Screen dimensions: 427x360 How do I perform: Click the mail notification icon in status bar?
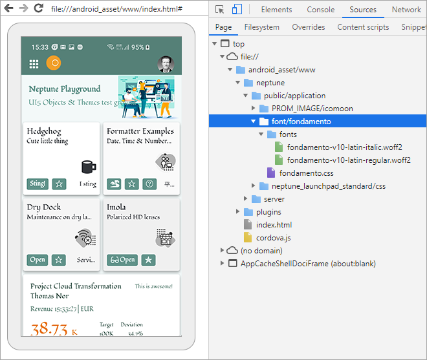[x=63, y=47]
